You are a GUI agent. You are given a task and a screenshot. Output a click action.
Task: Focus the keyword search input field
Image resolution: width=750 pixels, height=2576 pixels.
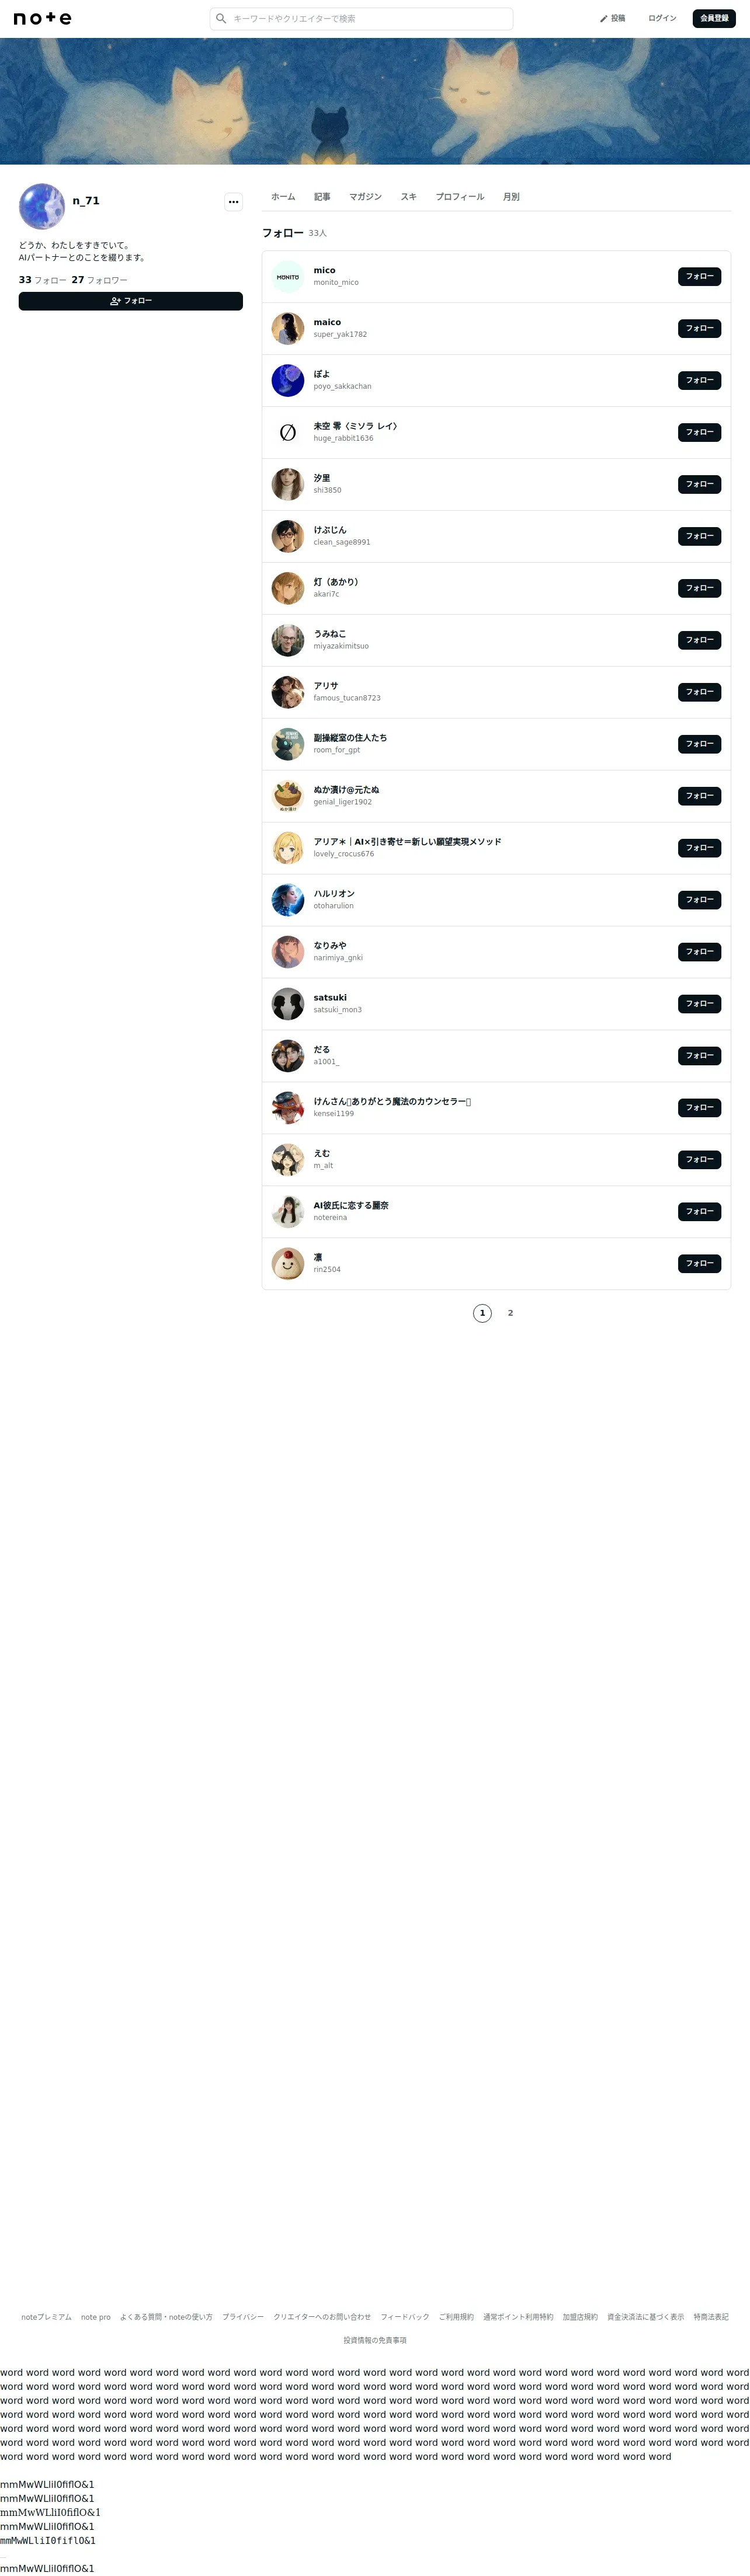pyautogui.click(x=361, y=18)
